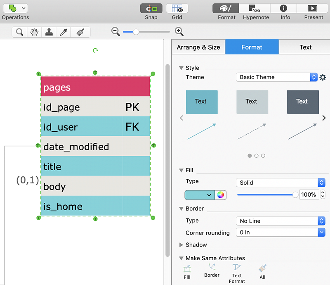Viewport: 330px width, 285px height.
Task: Collapse Make Same Attributes section
Action: click(181, 258)
